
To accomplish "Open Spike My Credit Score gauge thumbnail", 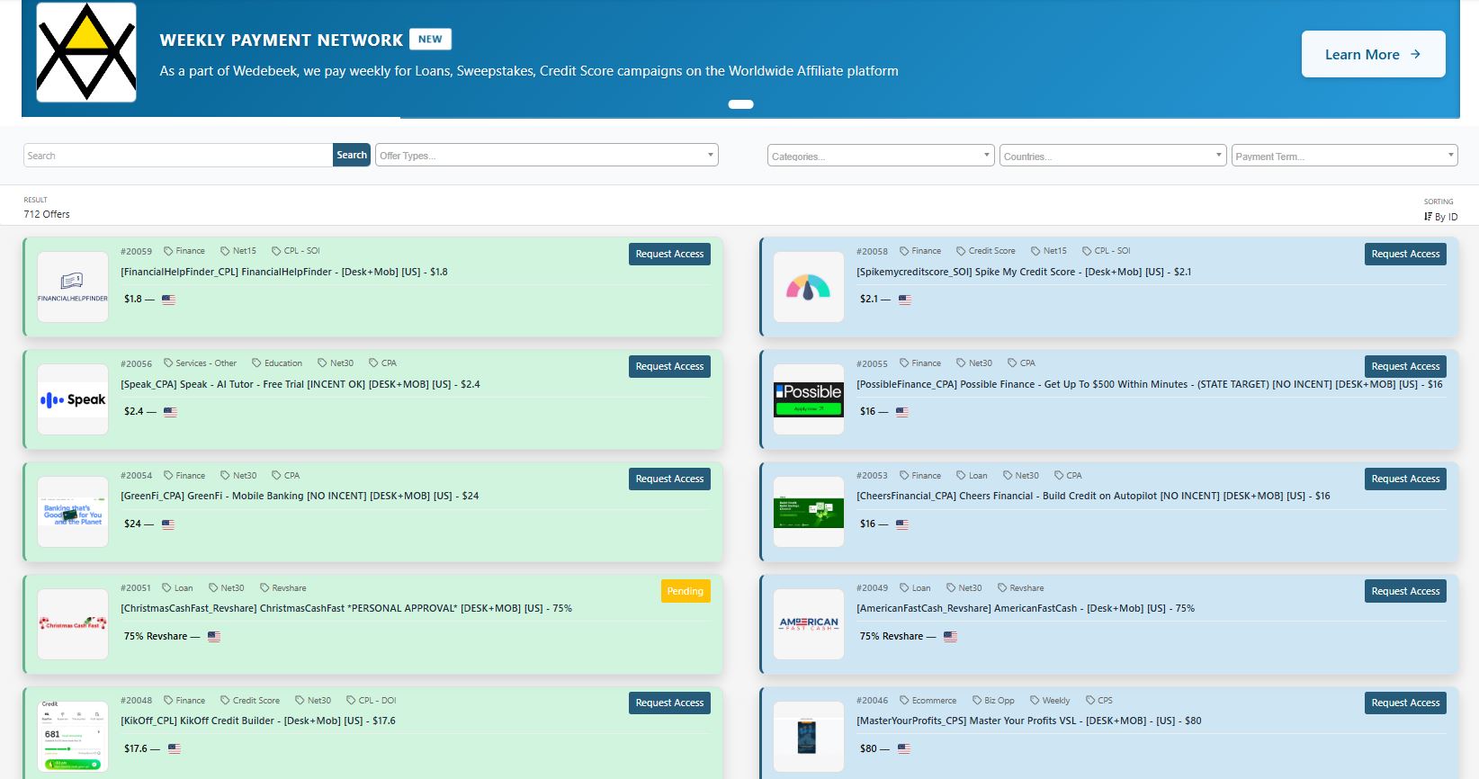I will 809,287.
